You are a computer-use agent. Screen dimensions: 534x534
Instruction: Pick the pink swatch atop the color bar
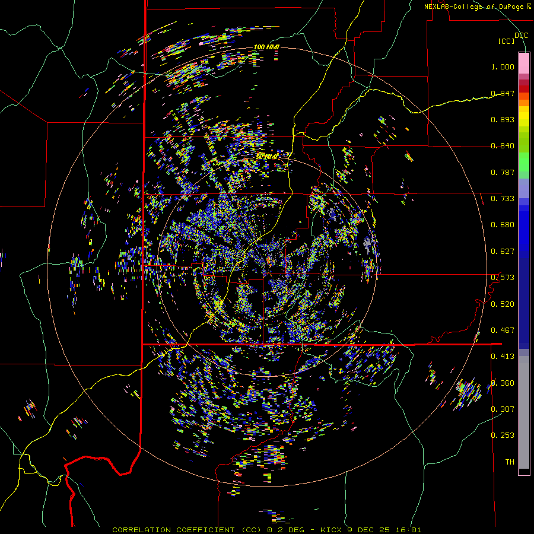coord(524,63)
